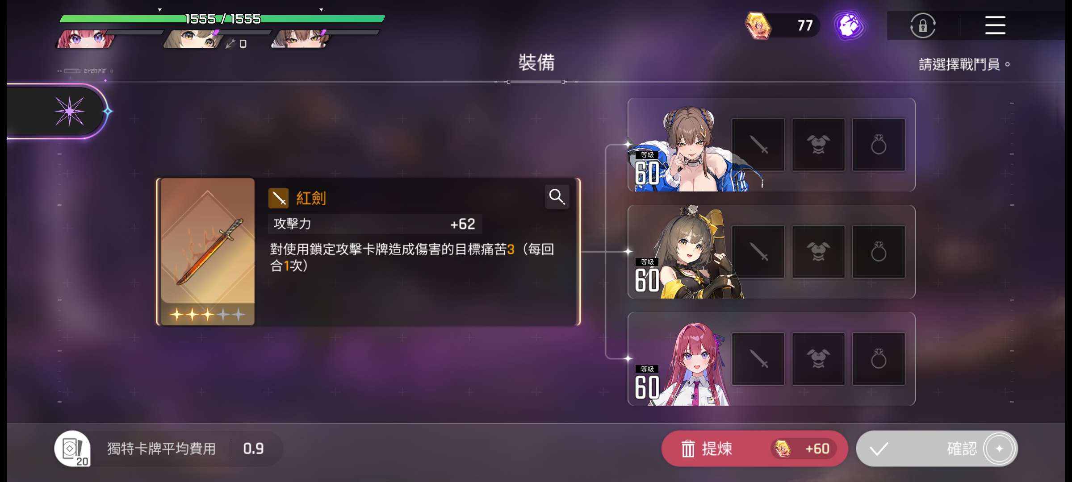The height and width of the screenshot is (482, 1072).
Task: Select the middle combatant's ring slot
Action: 879,252
